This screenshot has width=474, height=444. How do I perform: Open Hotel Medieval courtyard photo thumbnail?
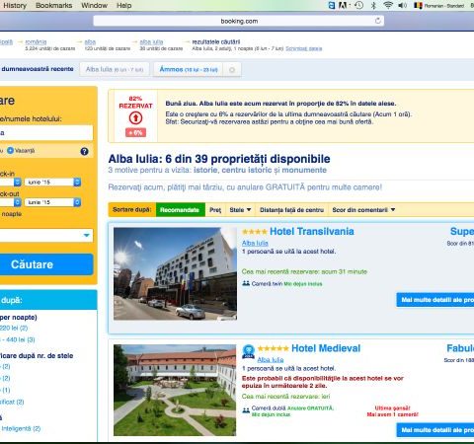(175, 390)
